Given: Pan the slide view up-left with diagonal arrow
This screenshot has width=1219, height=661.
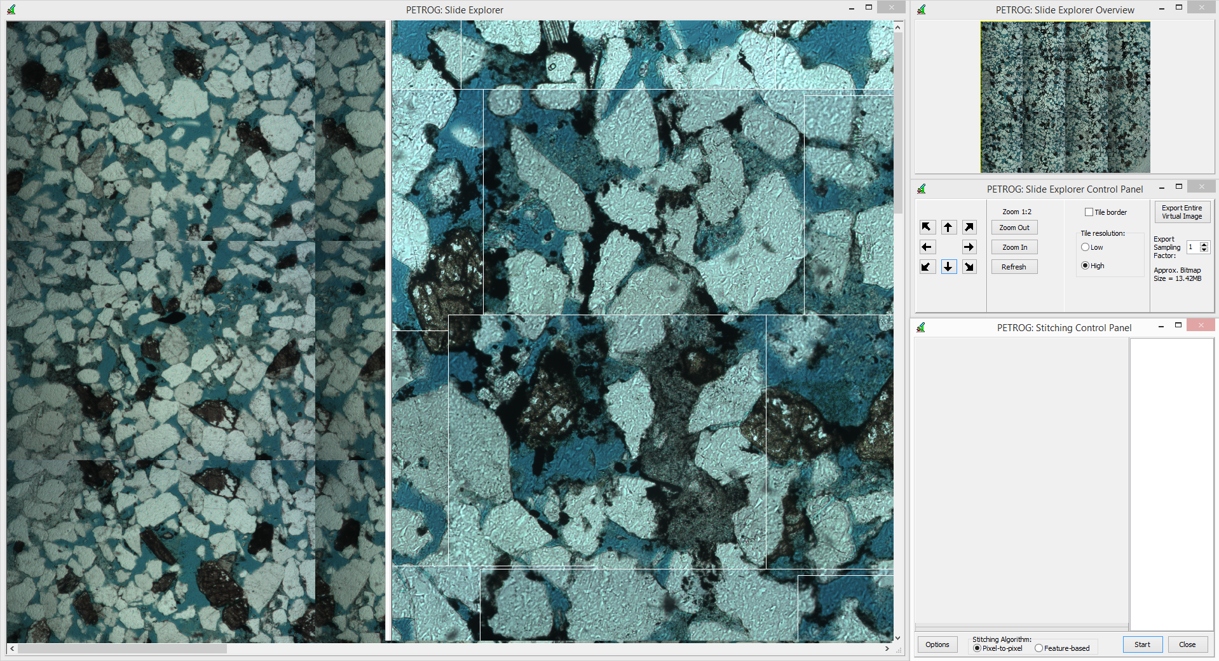Looking at the screenshot, I should click(927, 228).
